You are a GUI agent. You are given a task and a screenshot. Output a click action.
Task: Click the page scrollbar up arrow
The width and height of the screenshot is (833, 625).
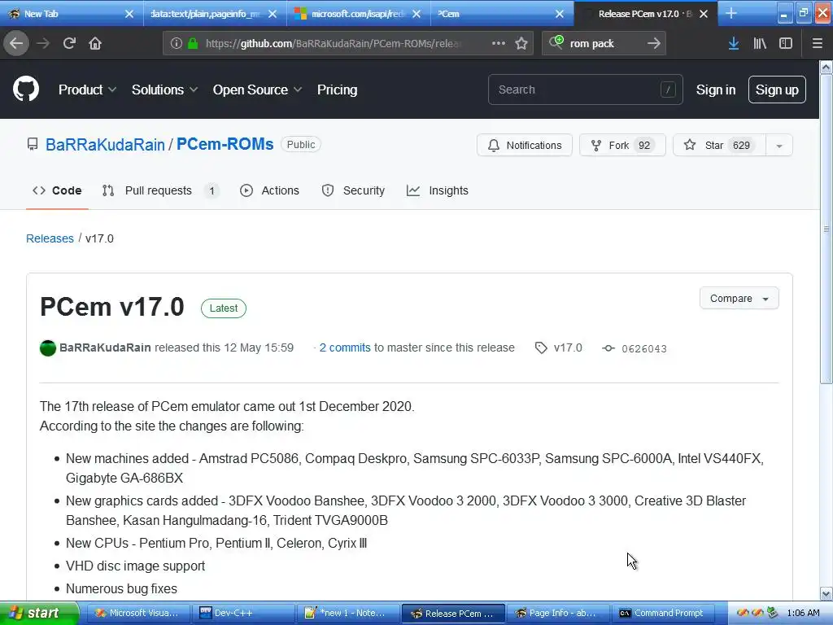(826, 67)
